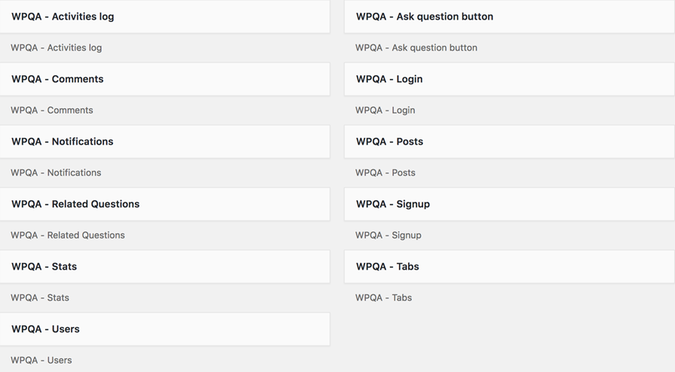Click the WPQA - Notifications widget header
Image resolution: width=675 pixels, height=372 pixels.
pyautogui.click(x=165, y=142)
